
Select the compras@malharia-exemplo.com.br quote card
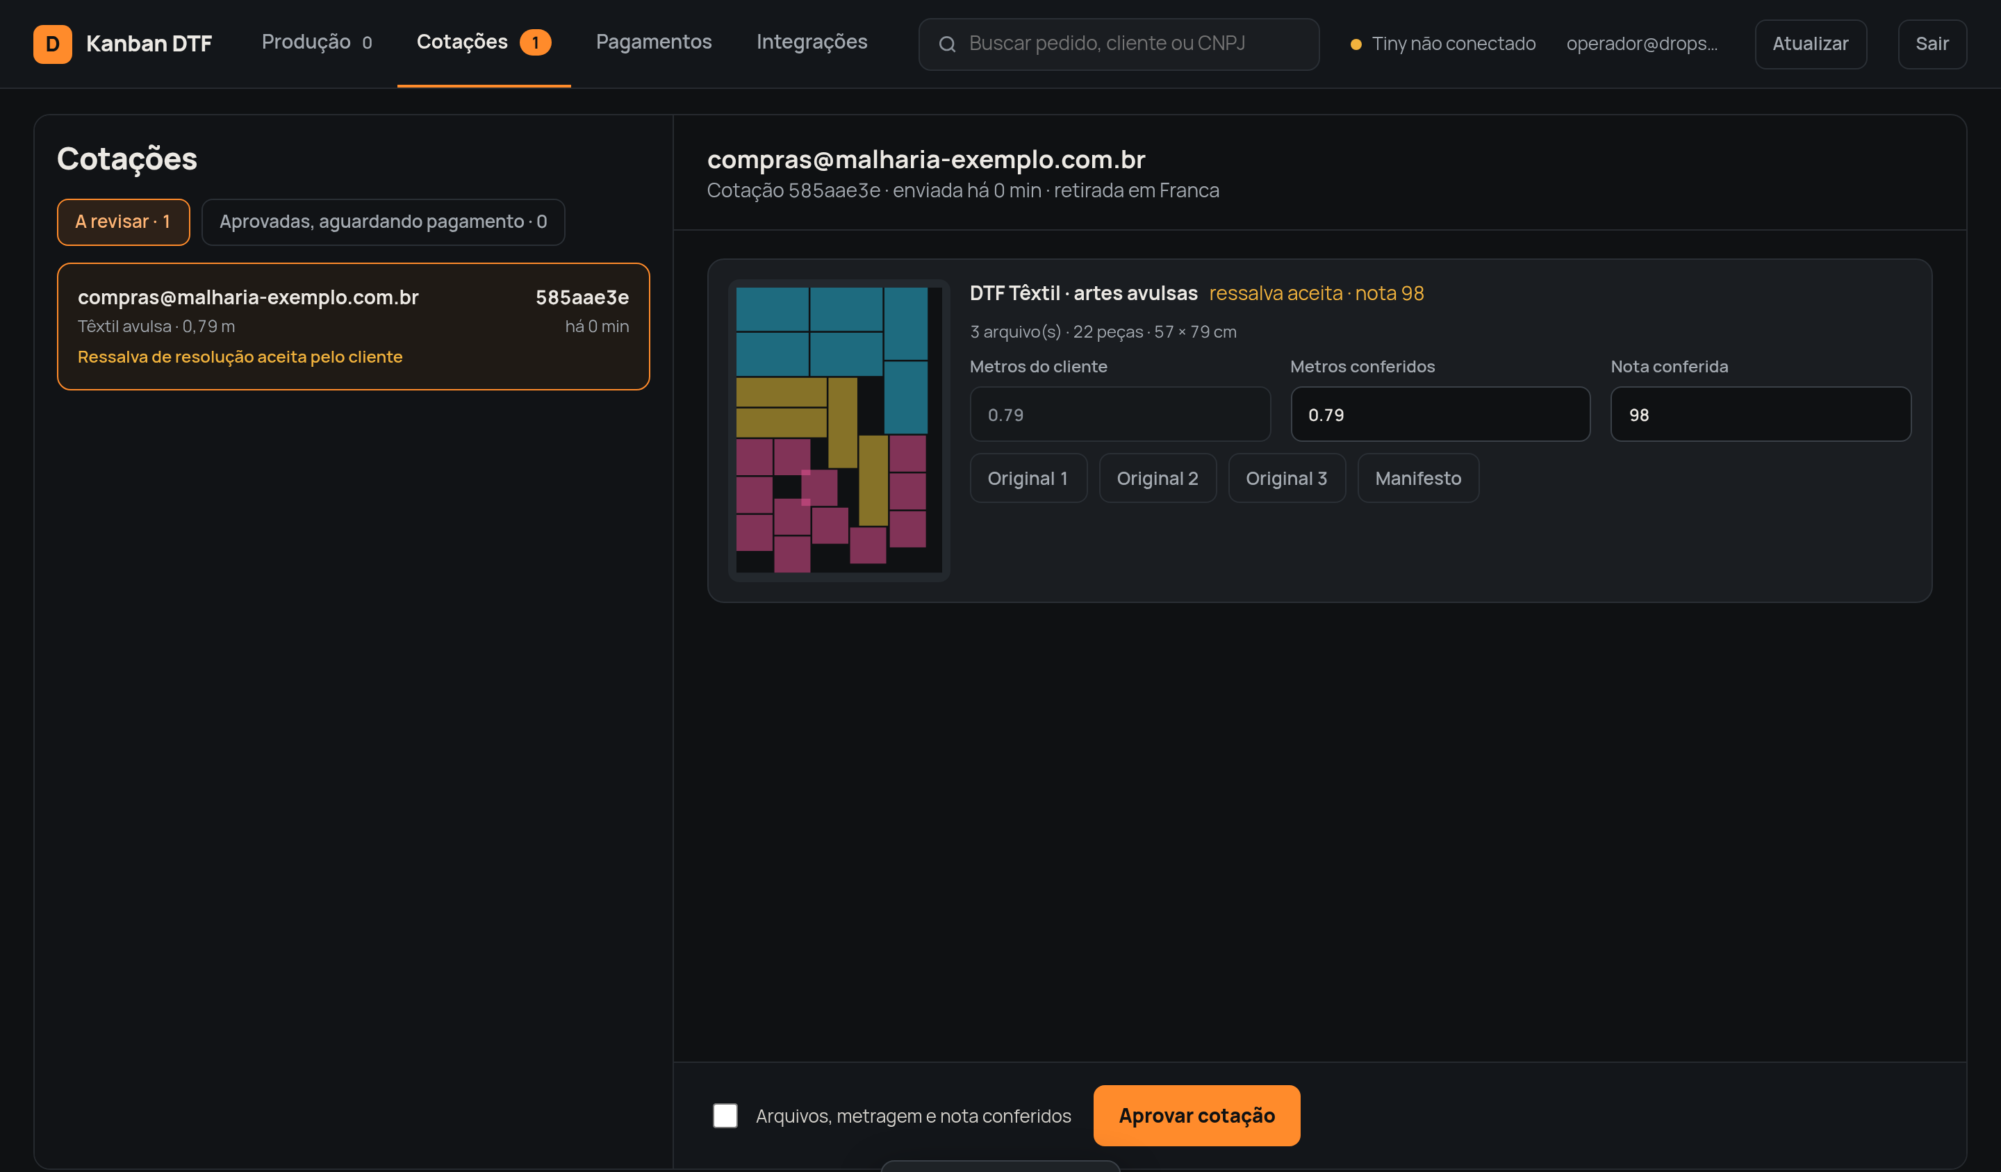click(x=354, y=327)
